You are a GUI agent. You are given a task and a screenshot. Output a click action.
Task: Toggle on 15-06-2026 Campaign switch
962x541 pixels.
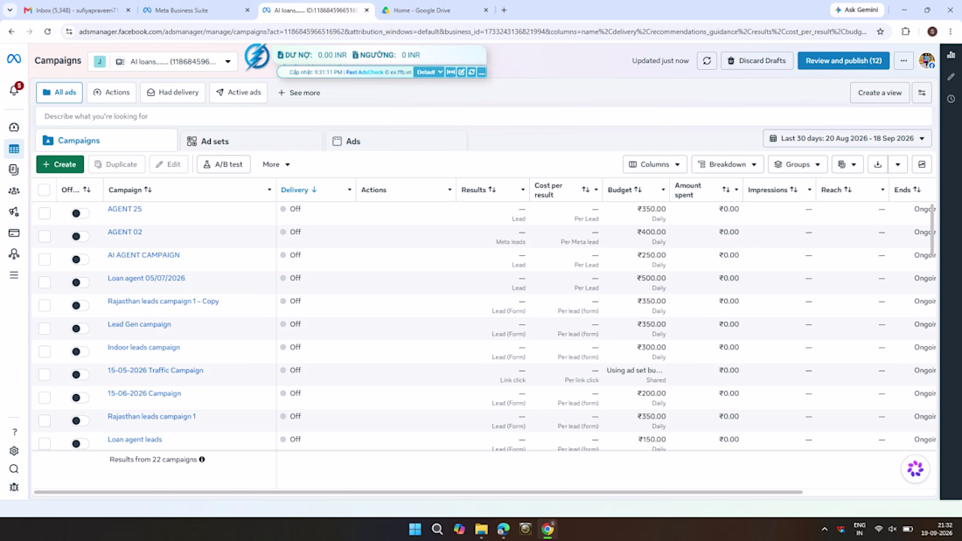pos(79,398)
